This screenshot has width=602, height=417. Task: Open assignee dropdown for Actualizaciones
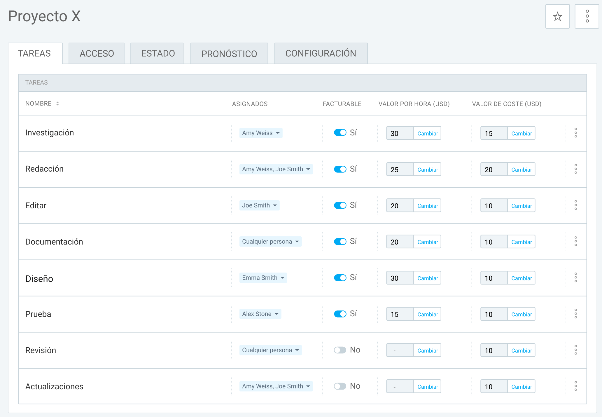pyautogui.click(x=276, y=386)
